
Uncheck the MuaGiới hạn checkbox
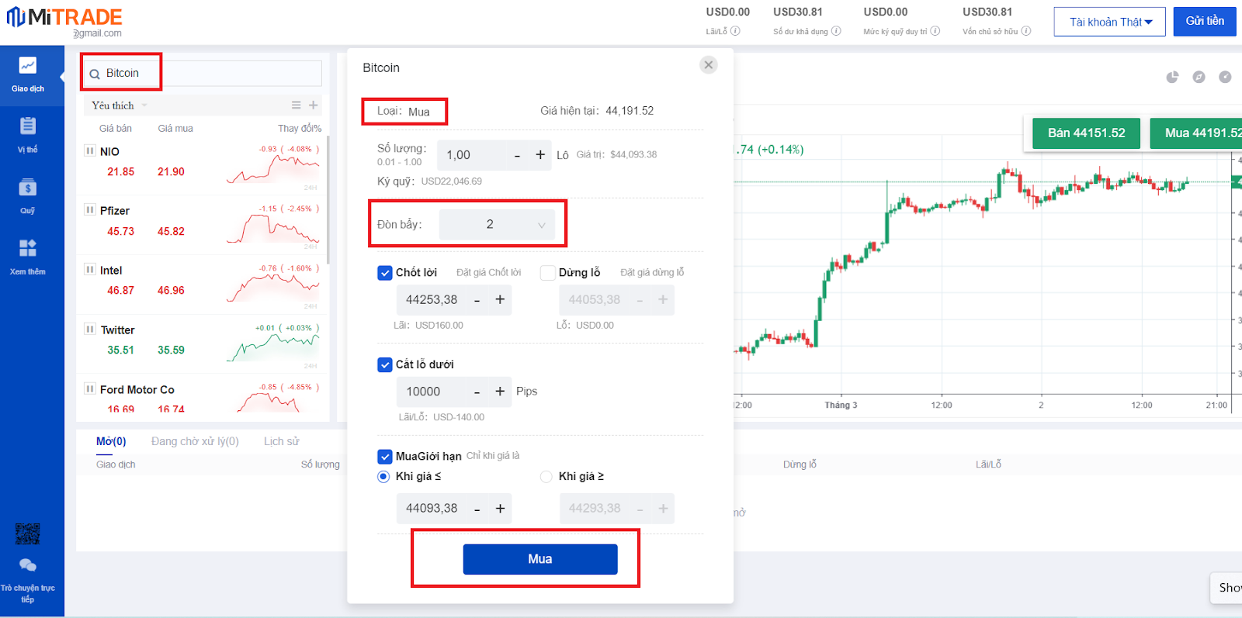[x=385, y=457]
